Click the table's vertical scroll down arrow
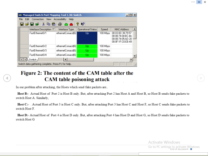The width and height of the screenshot is (208, 156). [134, 56]
